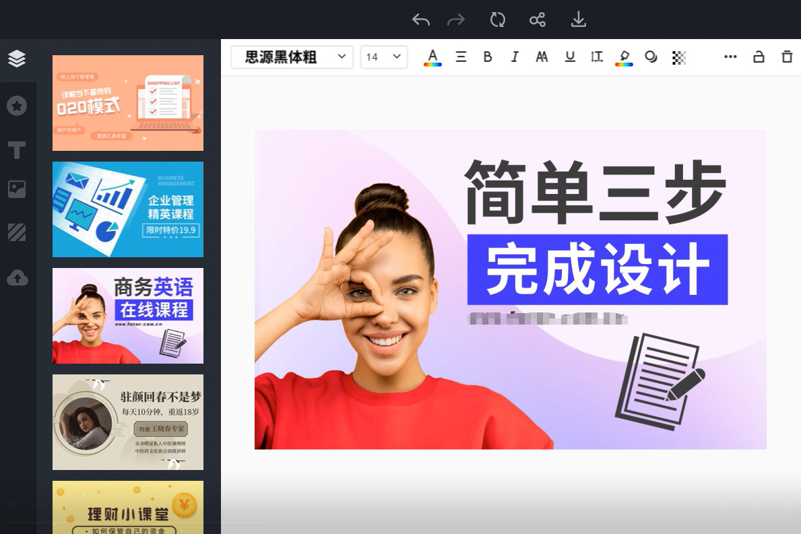Select the document and pencil graphic on canvas
Screen dimensions: 801x534
click(x=660, y=381)
